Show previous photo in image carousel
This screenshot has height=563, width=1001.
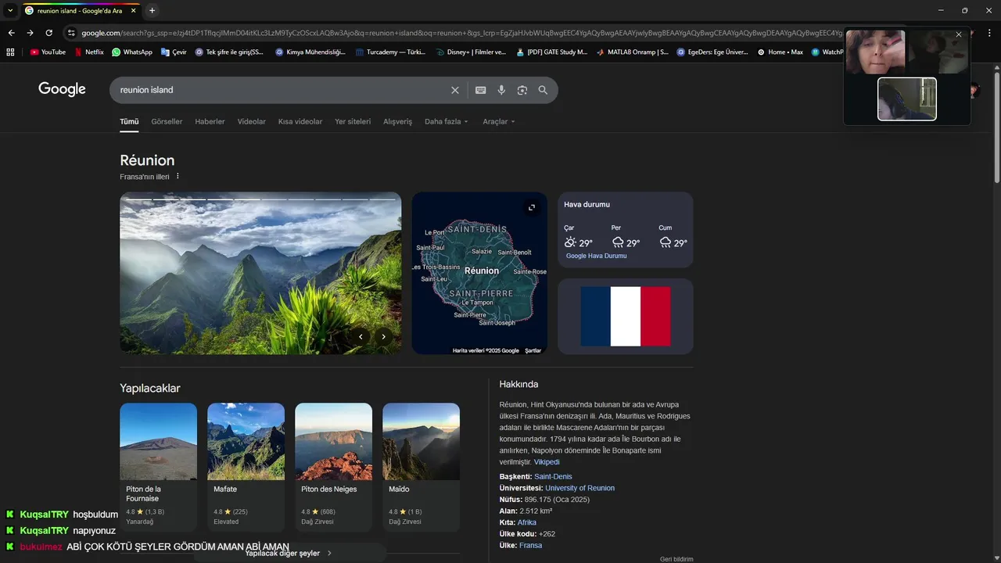tap(361, 336)
